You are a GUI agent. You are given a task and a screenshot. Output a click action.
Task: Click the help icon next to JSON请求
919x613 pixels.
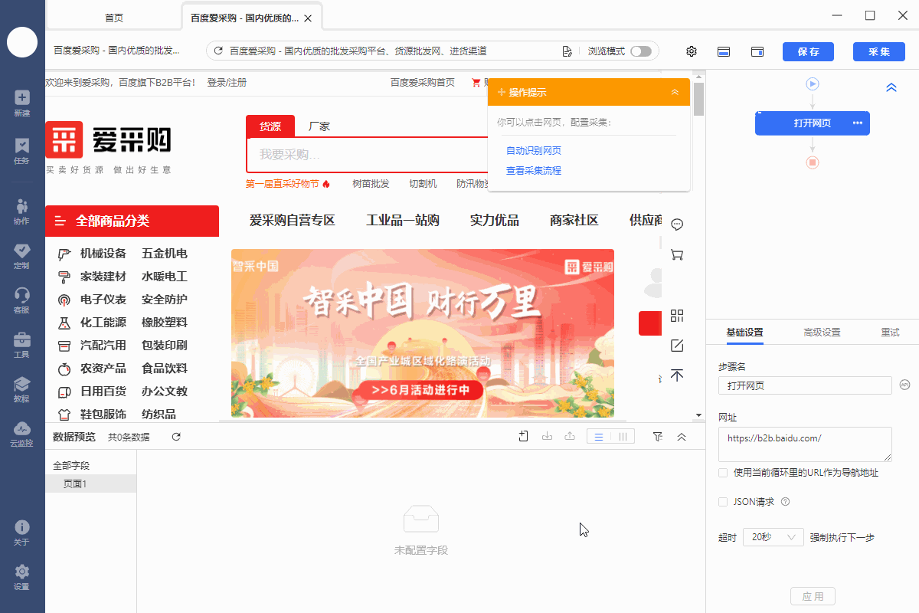(785, 502)
